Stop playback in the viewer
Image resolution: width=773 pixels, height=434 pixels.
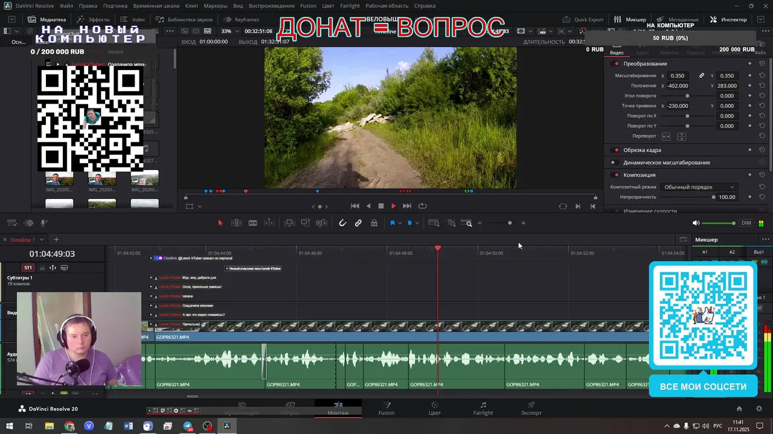pos(381,206)
